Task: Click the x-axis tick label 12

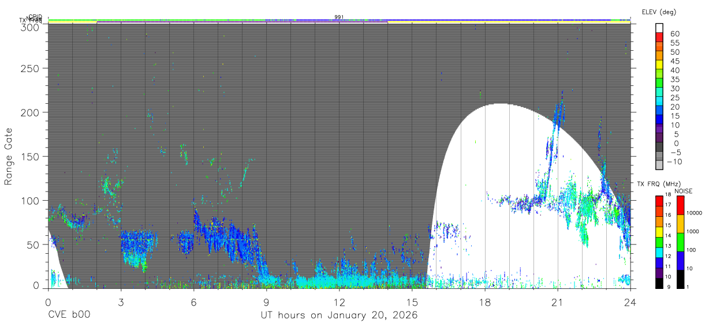Action: (x=339, y=302)
